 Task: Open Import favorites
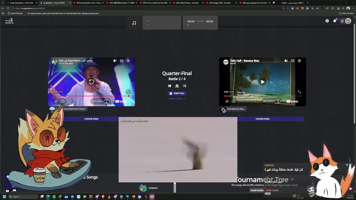tap(15, 13)
